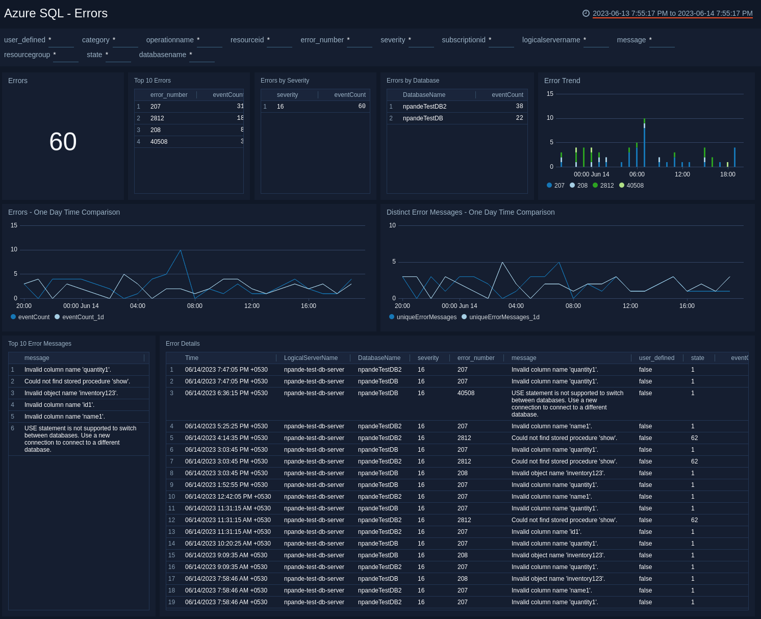The height and width of the screenshot is (619, 761).
Task: Select npandeTestDB2 row in Errors by Database
Action: coord(457,107)
